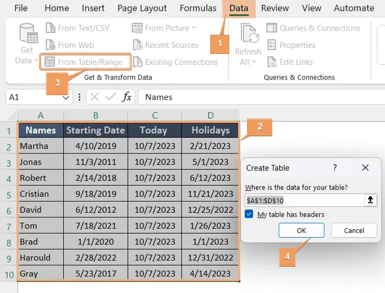Cancel the Create Table dialog
The image size is (385, 293).
point(354,230)
